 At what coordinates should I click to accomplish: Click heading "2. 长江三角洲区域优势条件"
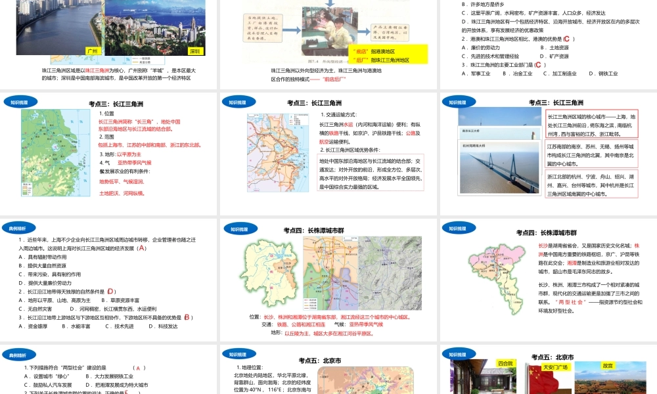(350, 150)
